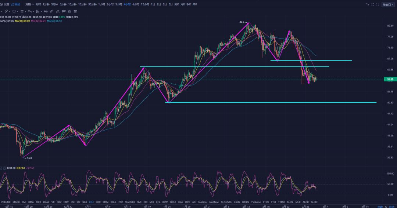The width and height of the screenshot is (397, 208).
Task: Click the share drawings icon
Action: [x=69, y=11]
